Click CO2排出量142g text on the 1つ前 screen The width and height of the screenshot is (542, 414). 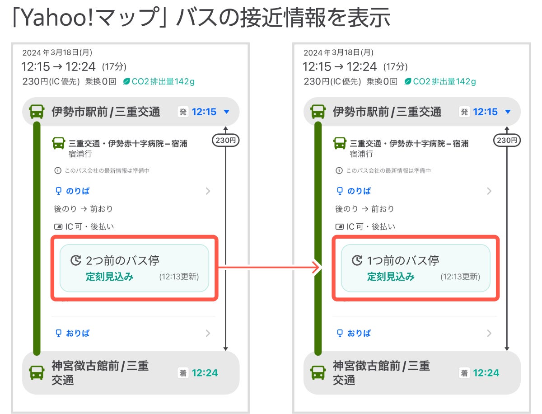444,81
